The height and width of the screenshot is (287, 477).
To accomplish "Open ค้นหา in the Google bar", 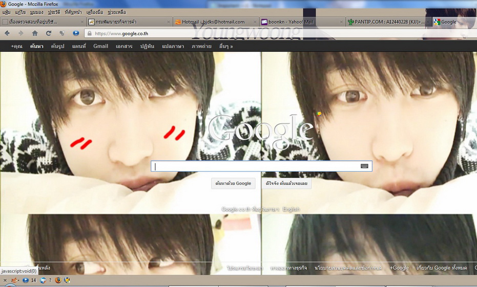I will pyautogui.click(x=36, y=46).
